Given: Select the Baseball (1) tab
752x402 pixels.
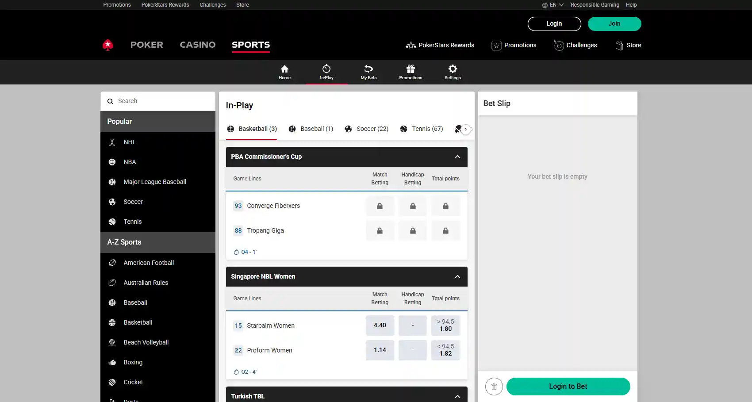Looking at the screenshot, I should tap(311, 129).
